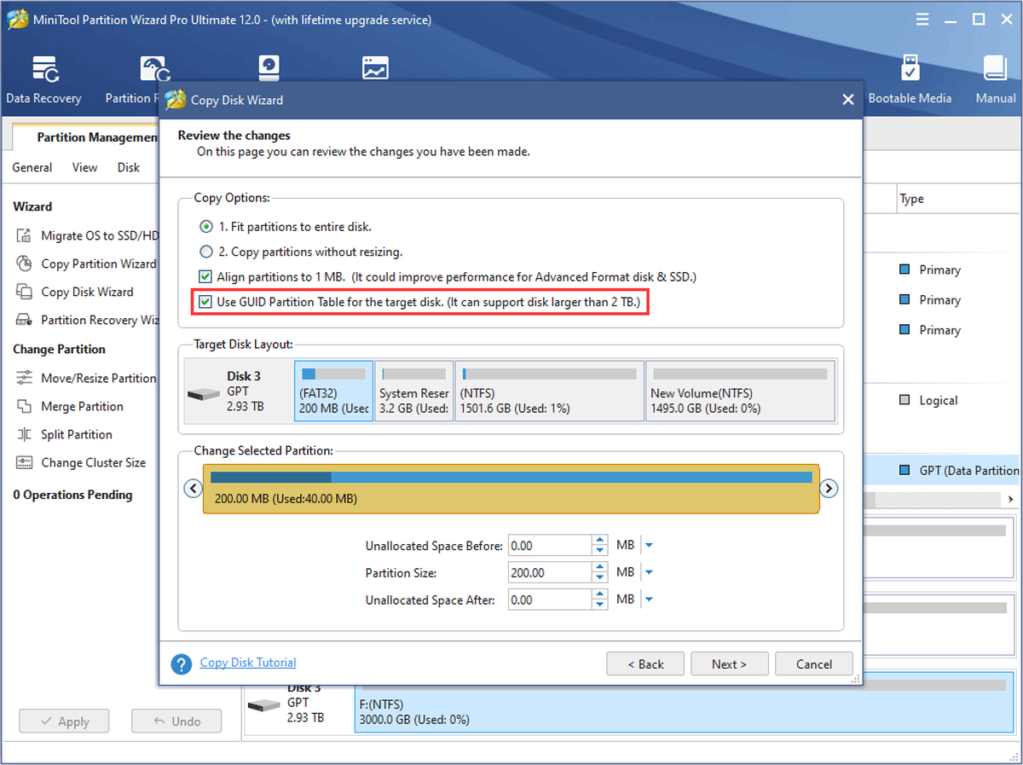Click the 0 Operations Pending label
The height and width of the screenshot is (765, 1023).
pyautogui.click(x=72, y=495)
